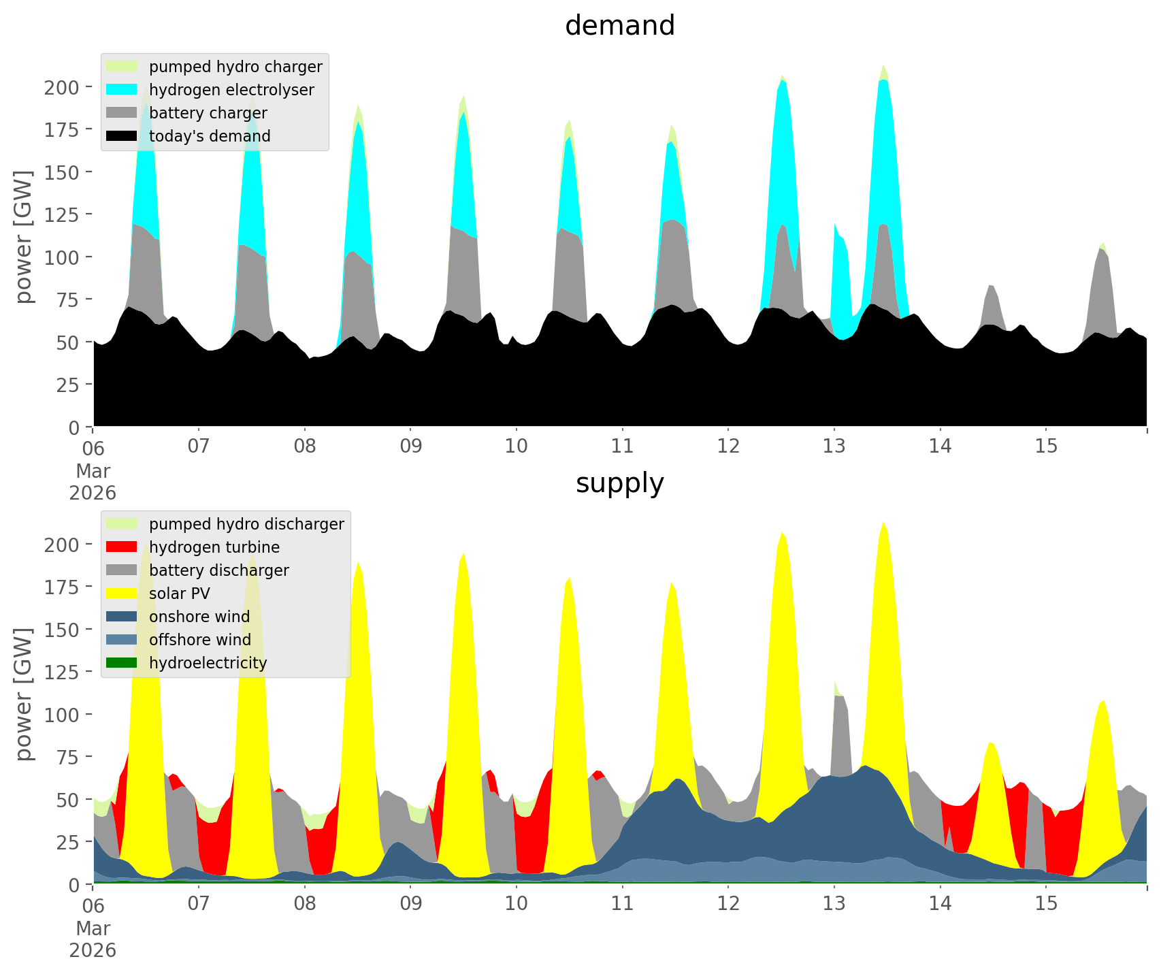This screenshot has width=1161, height=974.
Task: Click the 13 date tick on demand chart
Action: (834, 447)
